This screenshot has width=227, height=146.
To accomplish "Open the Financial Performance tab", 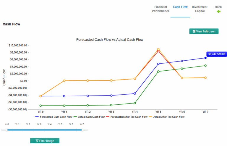I will tap(160, 9).
